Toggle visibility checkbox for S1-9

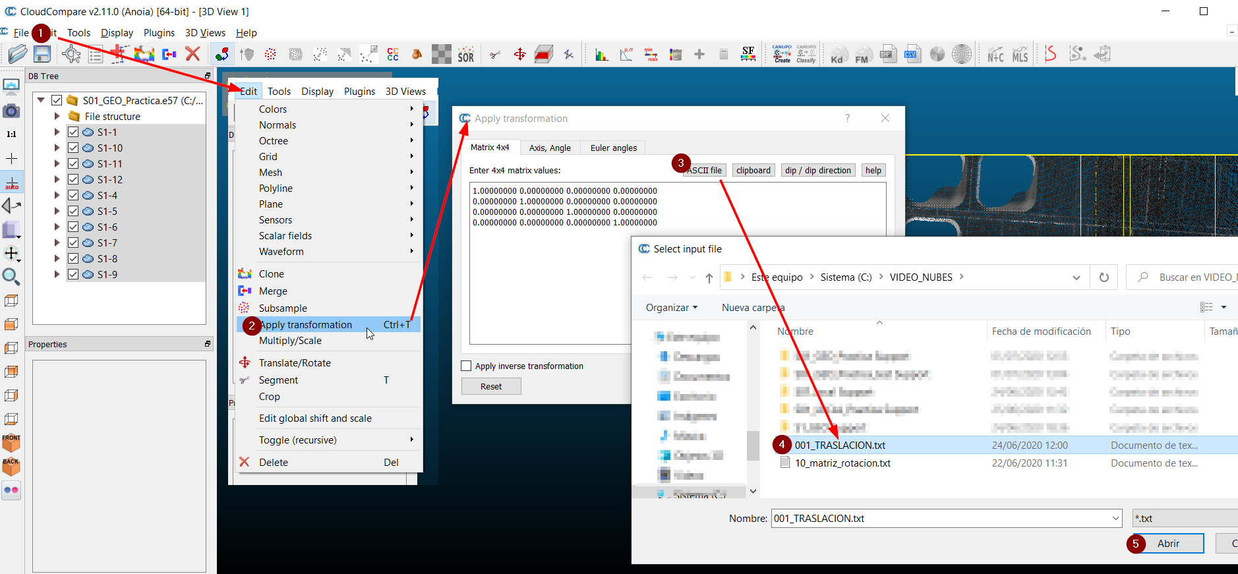pos(73,274)
